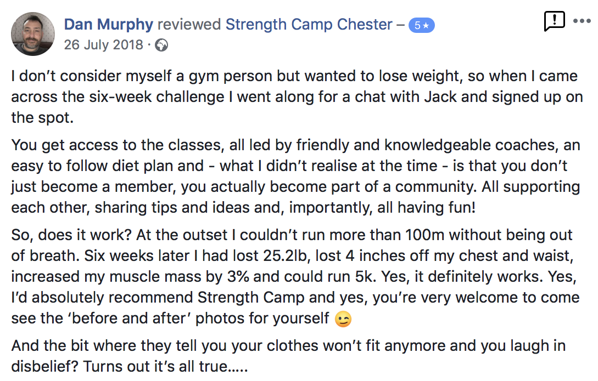
Task: Click the blue 5-star rating badge
Action: coord(421,26)
